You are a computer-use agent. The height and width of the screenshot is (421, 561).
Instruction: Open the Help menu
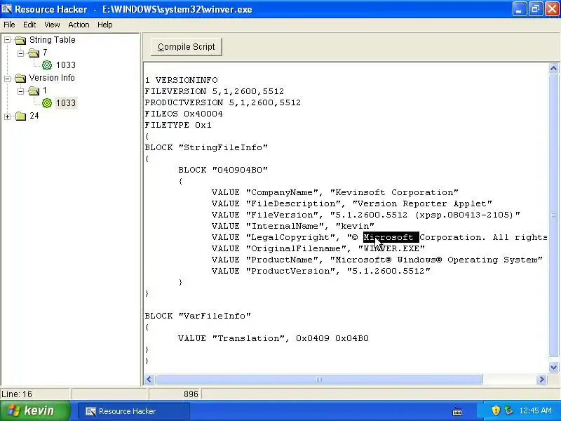coord(104,25)
